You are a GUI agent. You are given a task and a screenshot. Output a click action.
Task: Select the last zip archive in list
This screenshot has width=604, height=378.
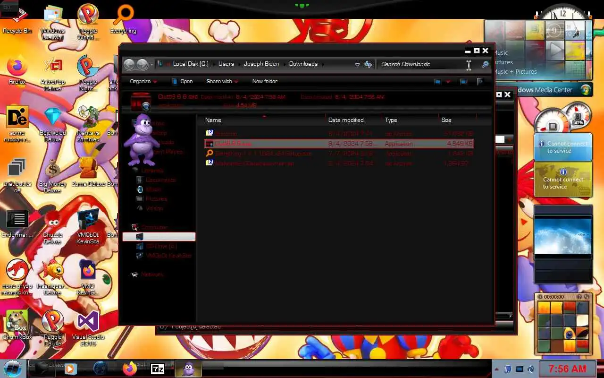click(x=339, y=163)
